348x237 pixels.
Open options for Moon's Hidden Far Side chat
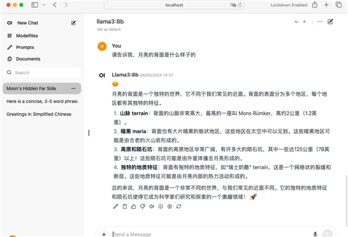point(73,88)
